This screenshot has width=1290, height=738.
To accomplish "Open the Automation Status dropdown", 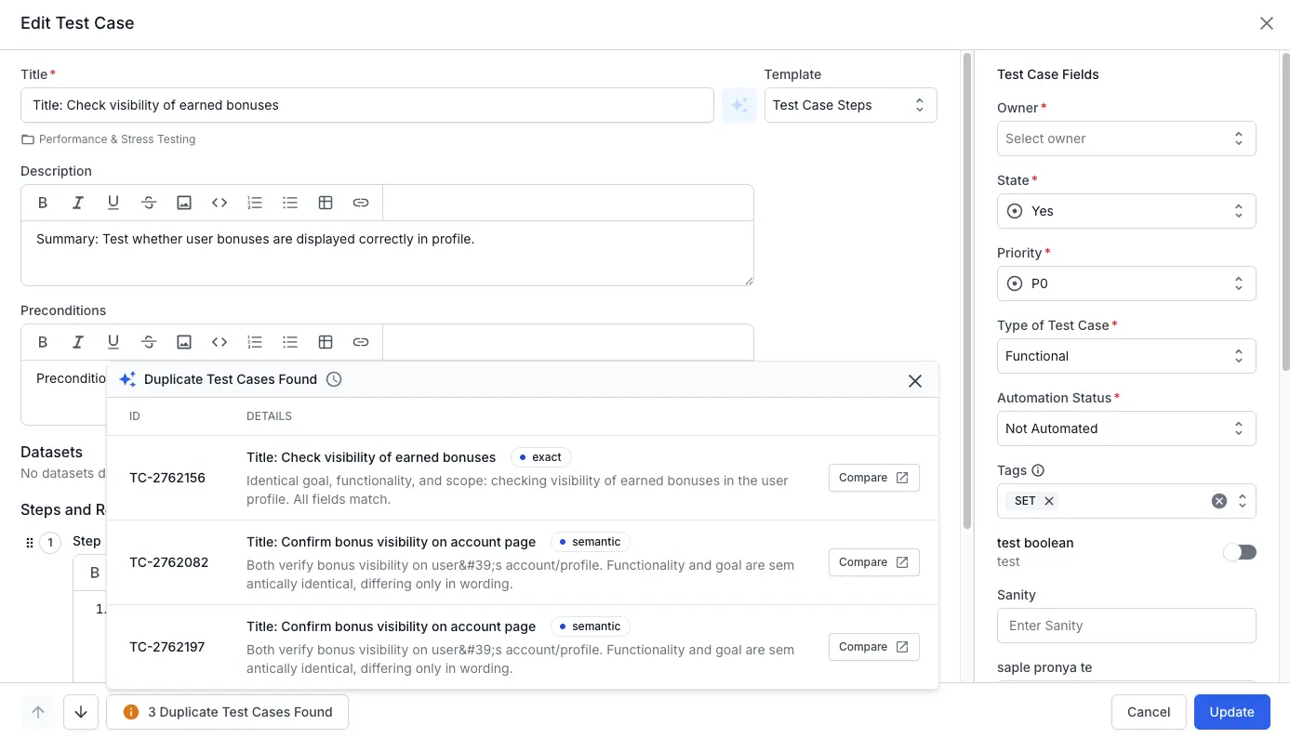I will [1126, 428].
